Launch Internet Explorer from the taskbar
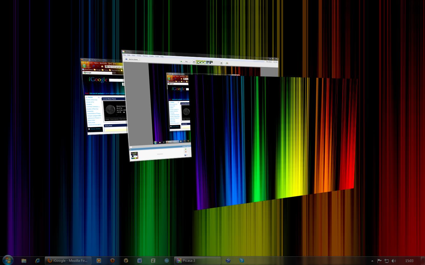Screen dimensions: 425x265 coord(37,261)
